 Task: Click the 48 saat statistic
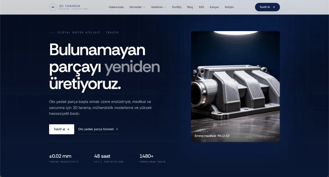[102, 156]
